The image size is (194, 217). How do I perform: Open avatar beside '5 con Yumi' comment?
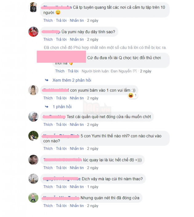[33, 136]
